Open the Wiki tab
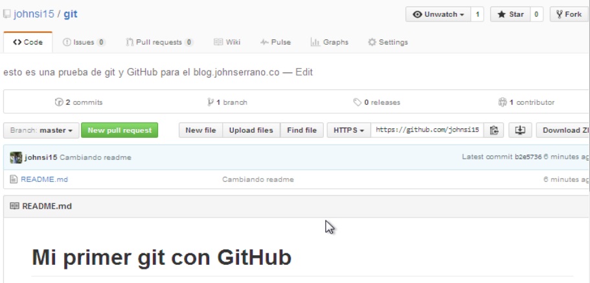The height and width of the screenshot is (283, 590). point(227,42)
